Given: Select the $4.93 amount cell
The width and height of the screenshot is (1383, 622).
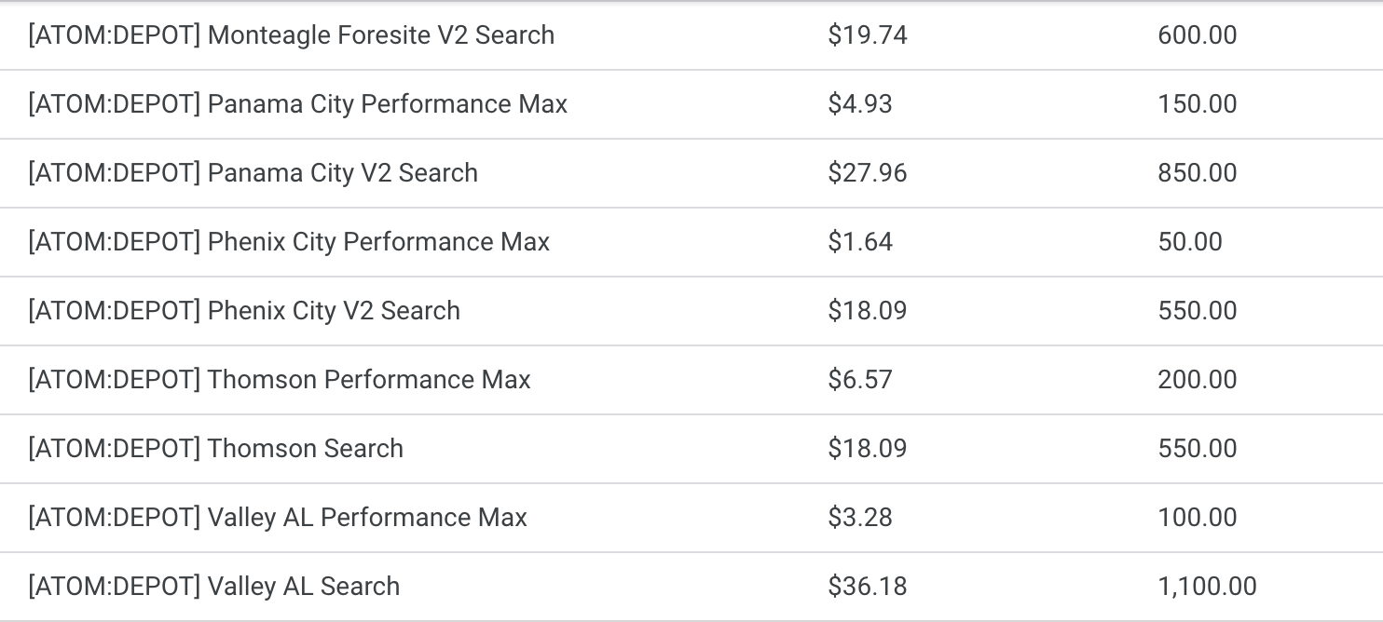Looking at the screenshot, I should point(859,104).
